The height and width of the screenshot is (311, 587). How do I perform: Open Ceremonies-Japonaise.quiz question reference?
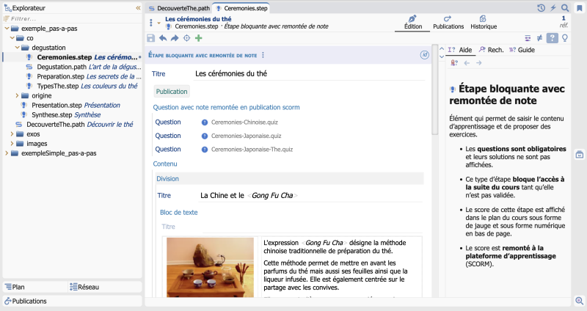tap(246, 136)
